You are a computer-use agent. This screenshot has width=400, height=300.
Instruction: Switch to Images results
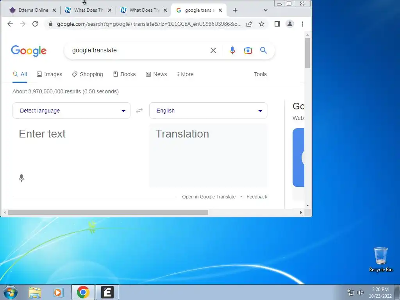pyautogui.click(x=50, y=74)
